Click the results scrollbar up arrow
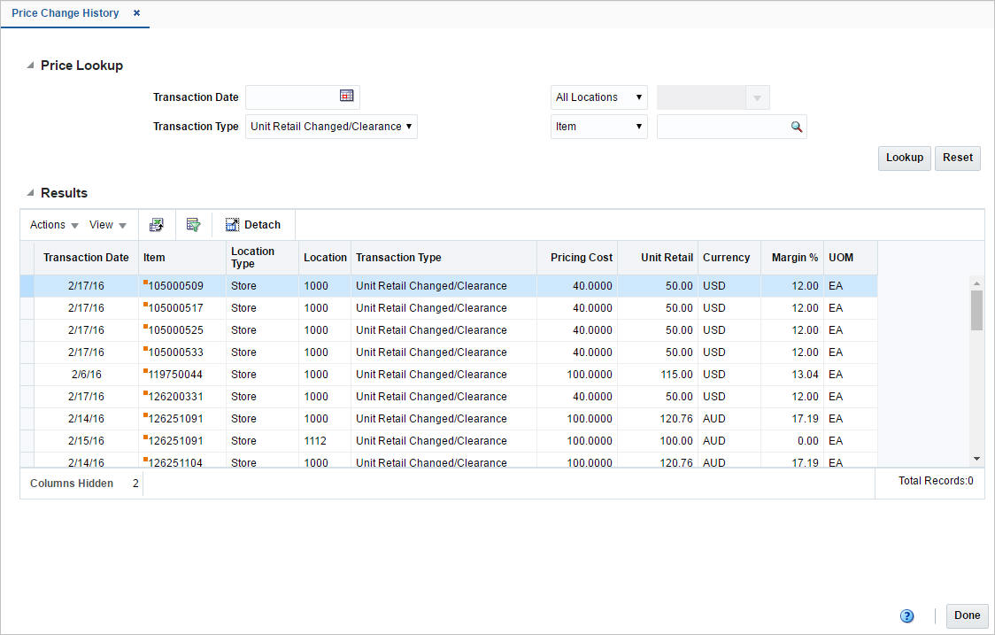 click(x=976, y=283)
